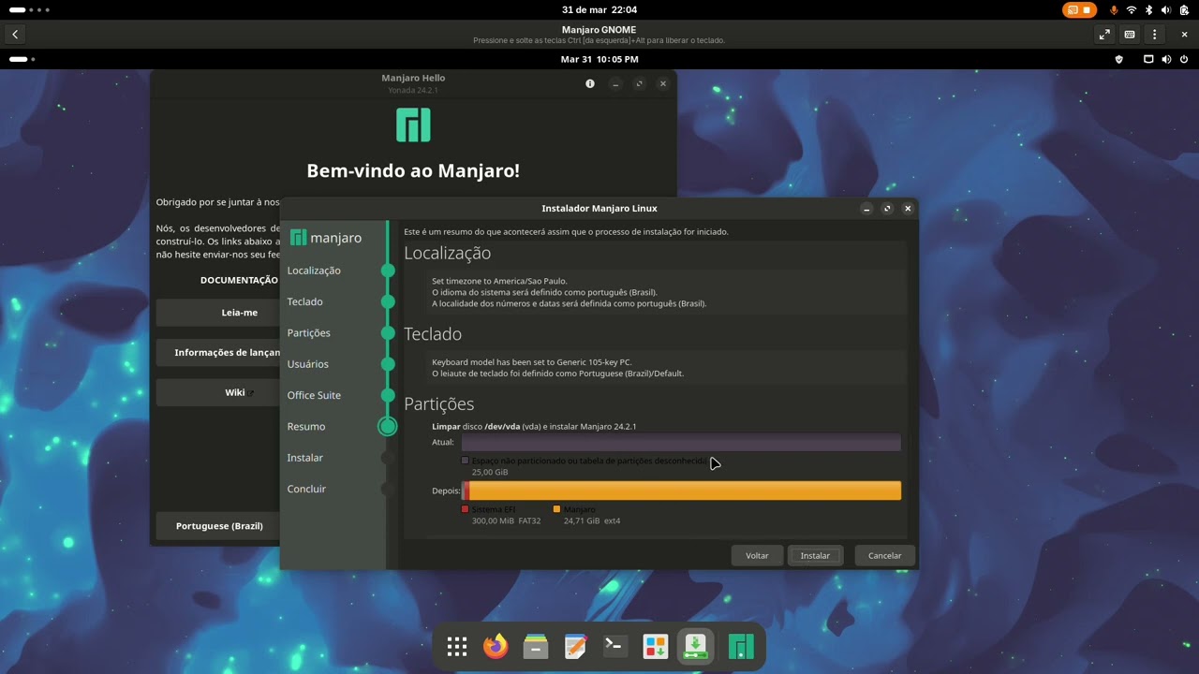
Task: Click the manjaro logo in the installer sidebar
Action: tap(325, 238)
